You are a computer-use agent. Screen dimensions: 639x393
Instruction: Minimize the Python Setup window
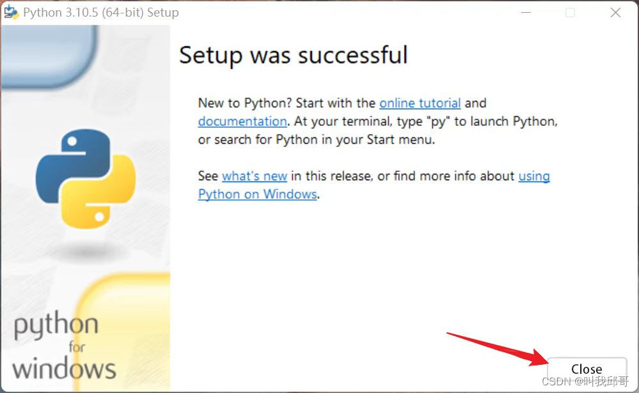pos(525,13)
